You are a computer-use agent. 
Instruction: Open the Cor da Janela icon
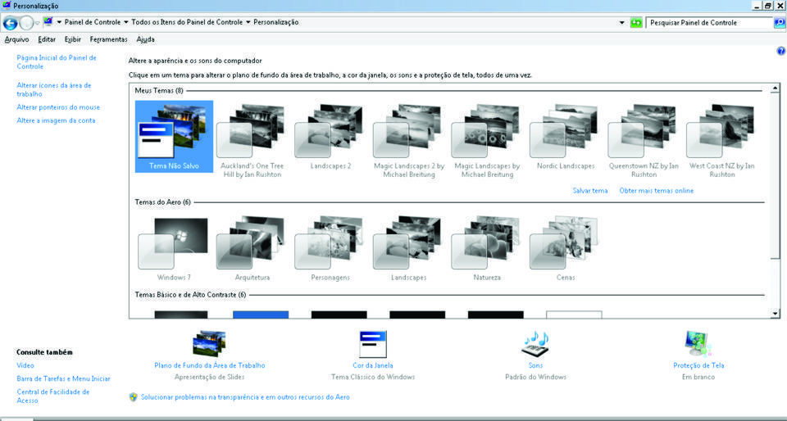(373, 343)
